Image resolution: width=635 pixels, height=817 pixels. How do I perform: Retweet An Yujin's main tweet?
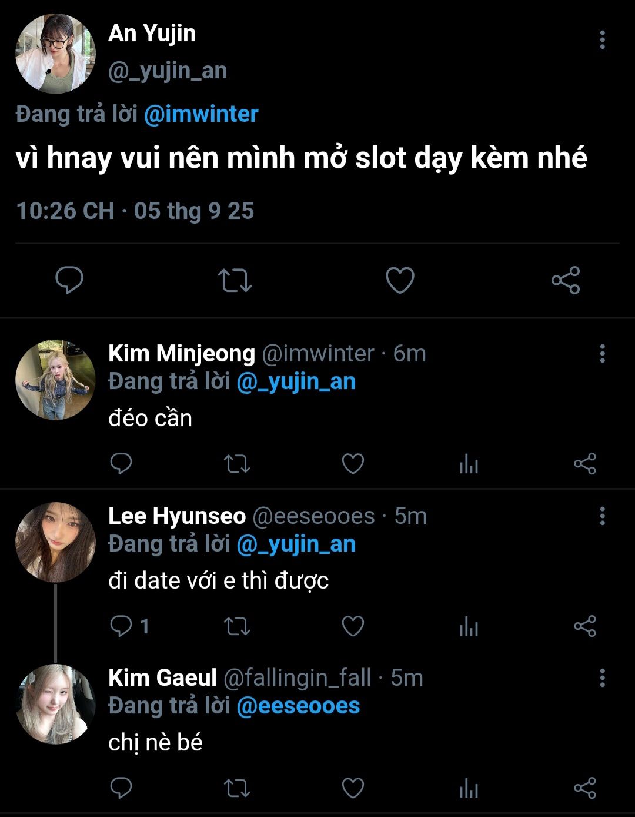(x=235, y=280)
